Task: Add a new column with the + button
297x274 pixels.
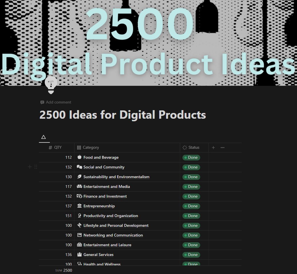Action: click(x=213, y=147)
